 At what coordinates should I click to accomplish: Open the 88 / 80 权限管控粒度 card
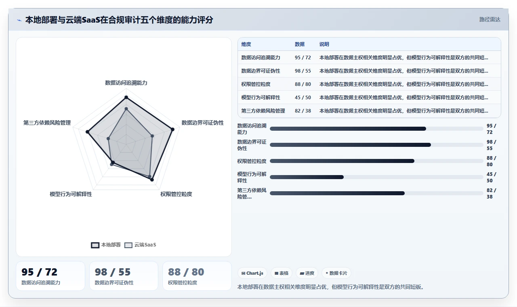pos(197,276)
